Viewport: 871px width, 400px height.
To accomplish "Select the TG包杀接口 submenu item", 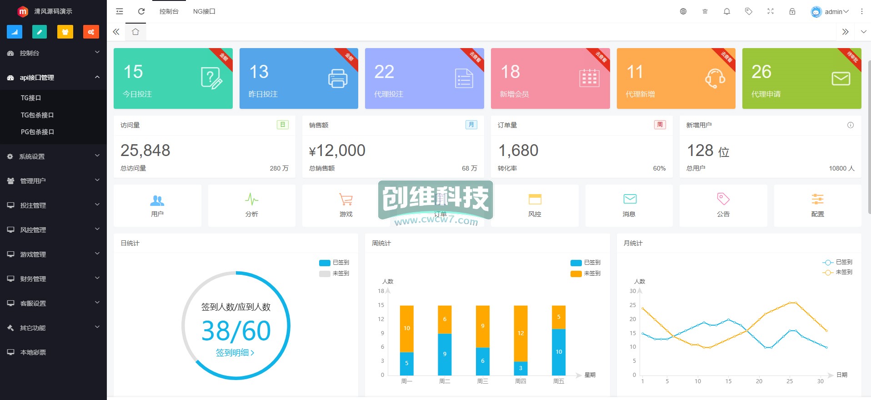I will click(37, 115).
